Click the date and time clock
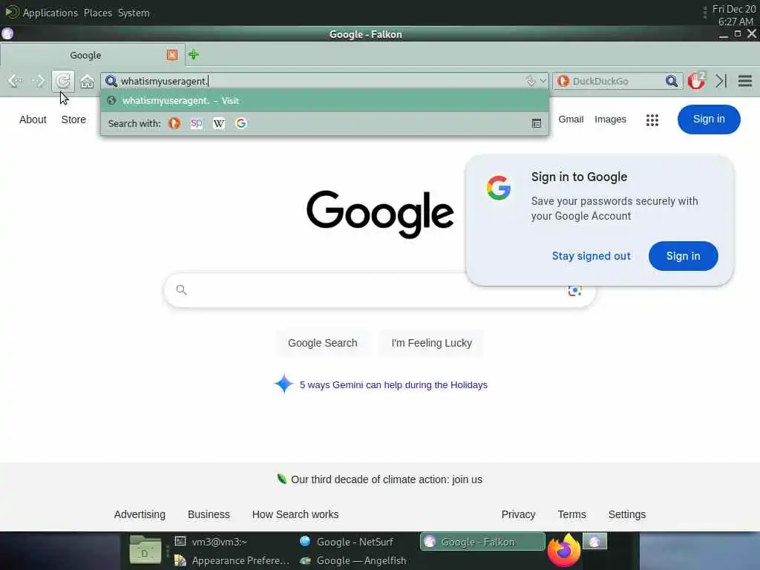 pyautogui.click(x=734, y=16)
